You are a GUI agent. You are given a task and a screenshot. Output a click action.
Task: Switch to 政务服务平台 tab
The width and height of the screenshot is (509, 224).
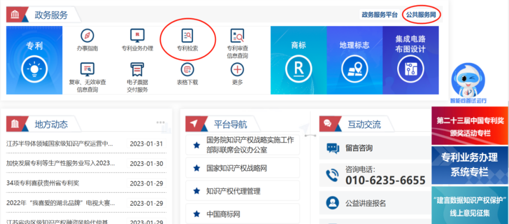click(380, 15)
